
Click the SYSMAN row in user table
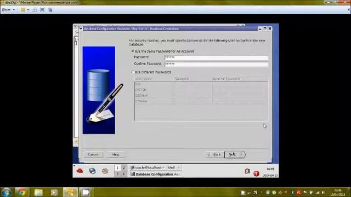[201, 101]
